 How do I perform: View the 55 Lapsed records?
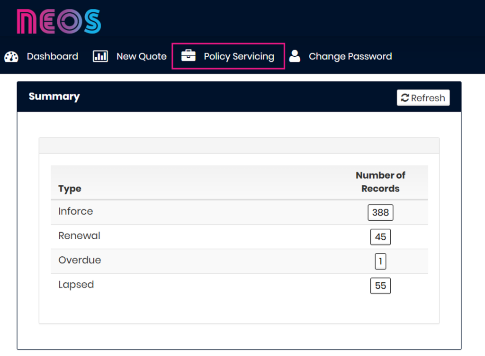[380, 286]
